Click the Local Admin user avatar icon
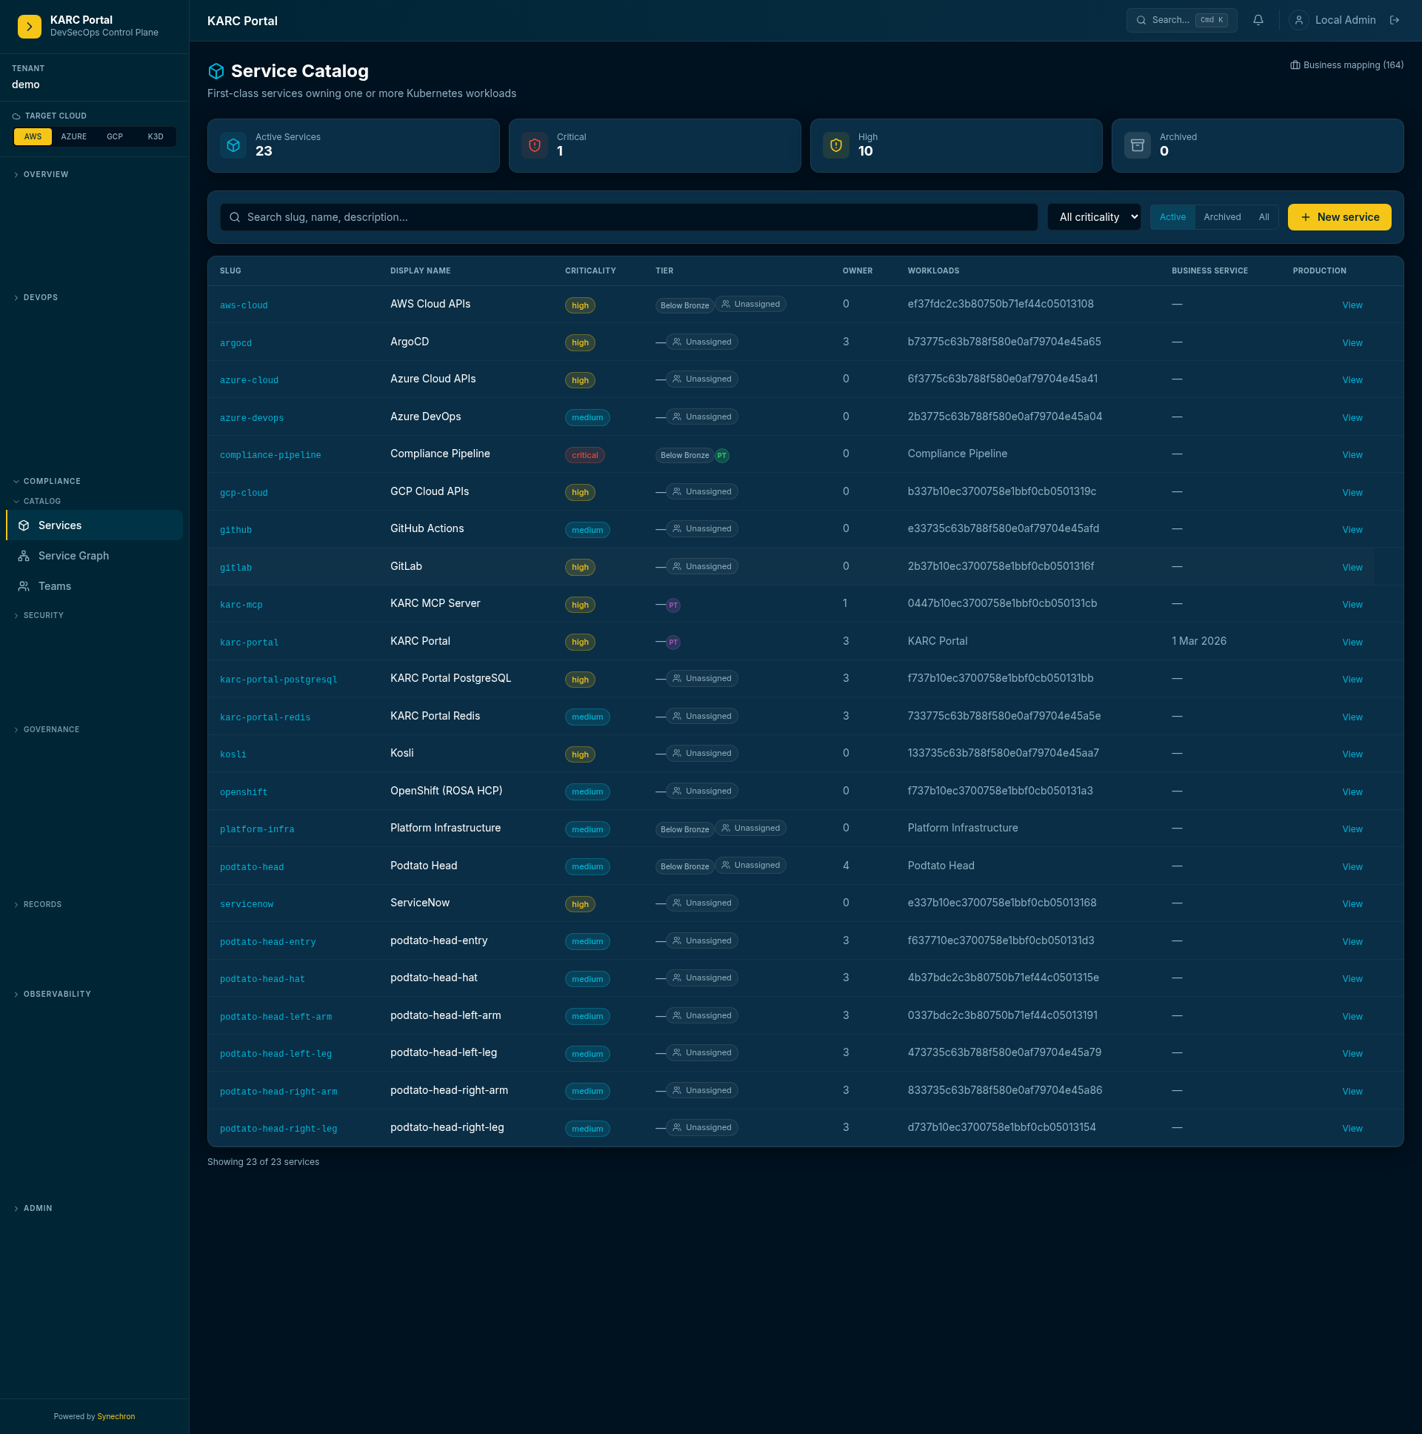The image size is (1422, 1434). tap(1299, 20)
